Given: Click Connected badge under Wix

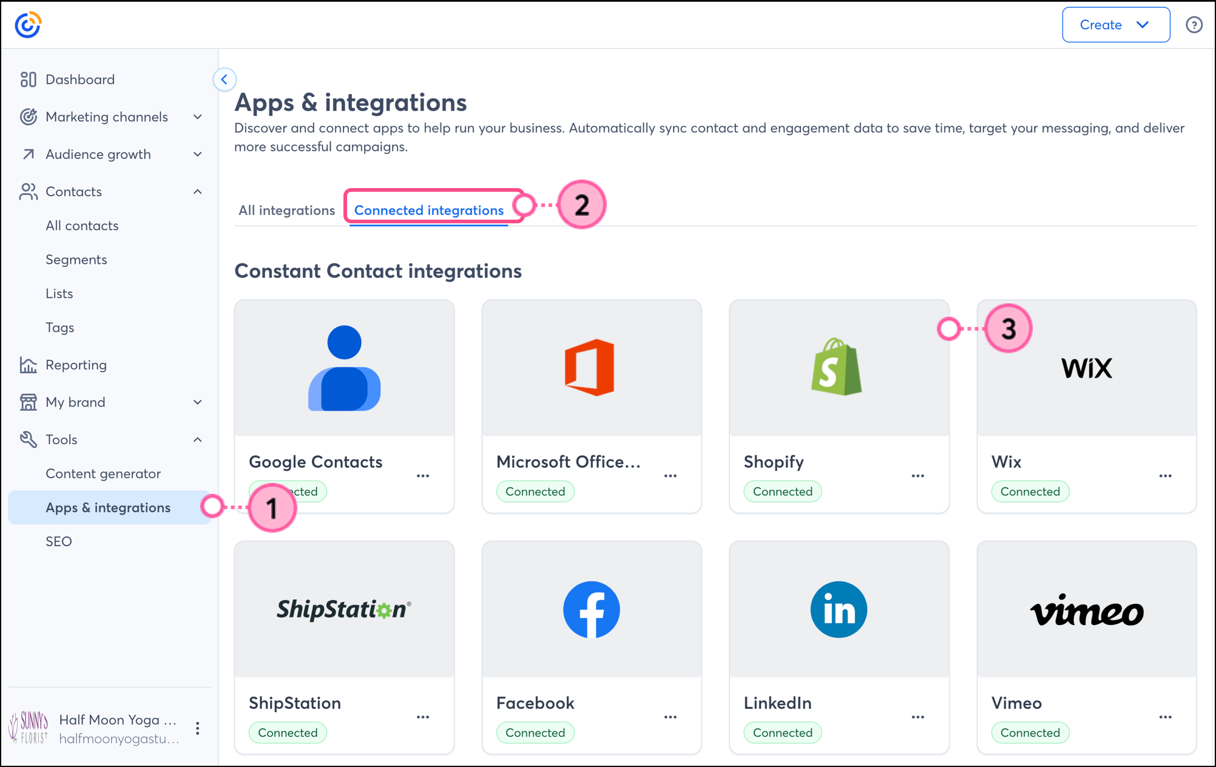Looking at the screenshot, I should click(x=1030, y=492).
